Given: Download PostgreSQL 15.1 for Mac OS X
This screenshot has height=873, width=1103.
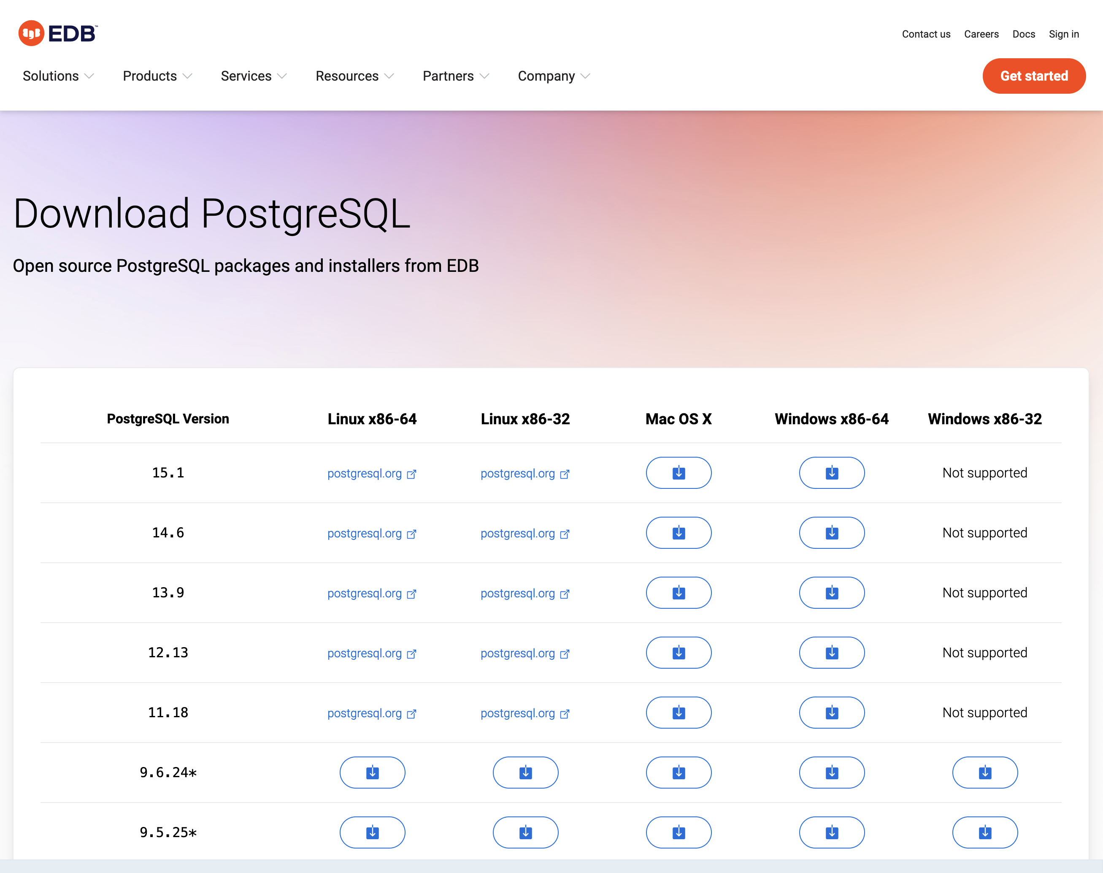Looking at the screenshot, I should pyautogui.click(x=679, y=473).
